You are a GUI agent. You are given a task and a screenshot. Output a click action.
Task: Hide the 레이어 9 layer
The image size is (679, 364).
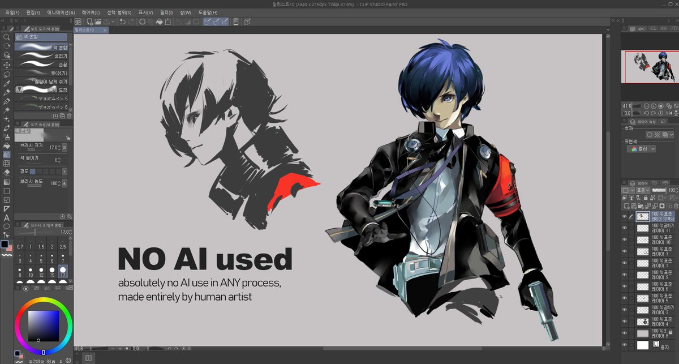tap(625, 275)
